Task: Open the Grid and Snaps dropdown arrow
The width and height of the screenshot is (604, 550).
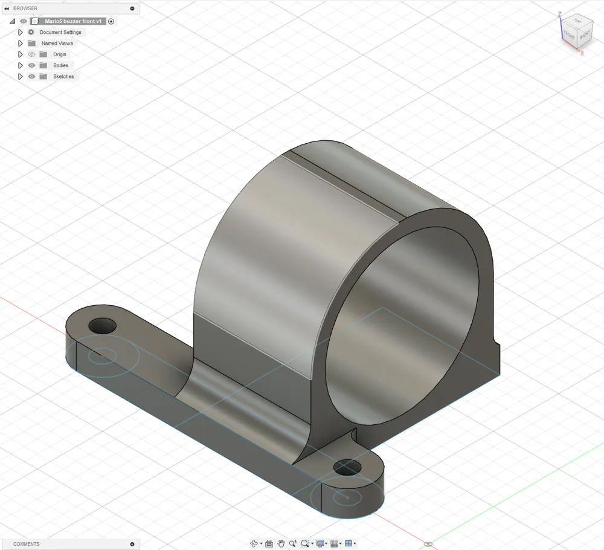Action: 341,544
